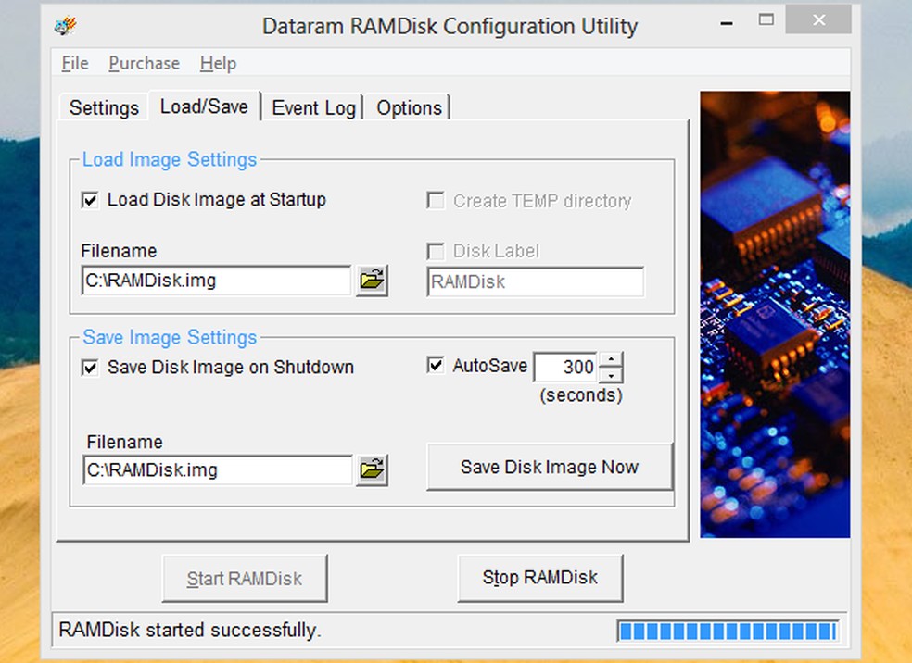Click the AutoSave 300 seconds field
This screenshot has width=912, height=663.
coord(566,368)
